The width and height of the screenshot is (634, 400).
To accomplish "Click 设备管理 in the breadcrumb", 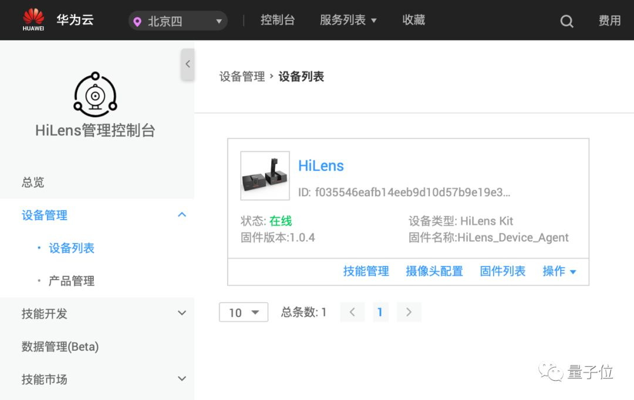I will [242, 77].
